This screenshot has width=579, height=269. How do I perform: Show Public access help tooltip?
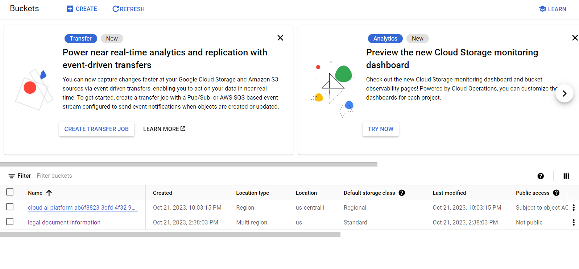point(556,193)
